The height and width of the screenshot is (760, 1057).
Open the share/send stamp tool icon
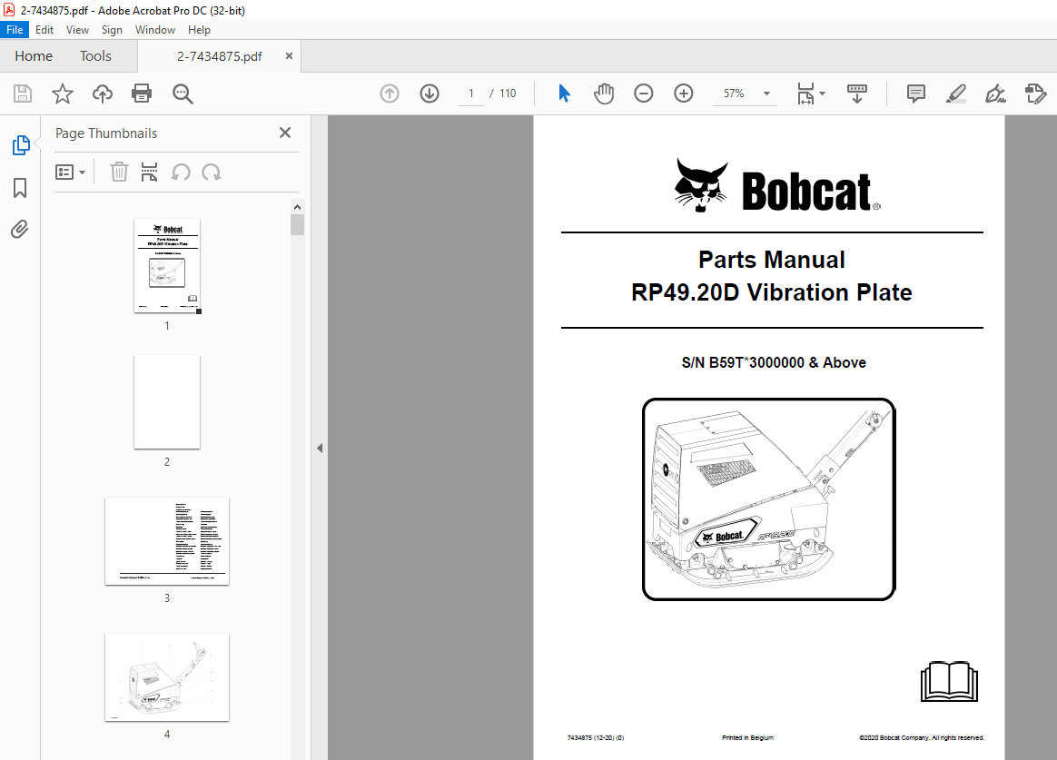click(1035, 94)
